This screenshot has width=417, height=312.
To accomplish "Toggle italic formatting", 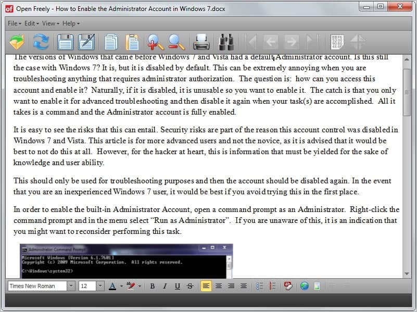I will 165,286.
